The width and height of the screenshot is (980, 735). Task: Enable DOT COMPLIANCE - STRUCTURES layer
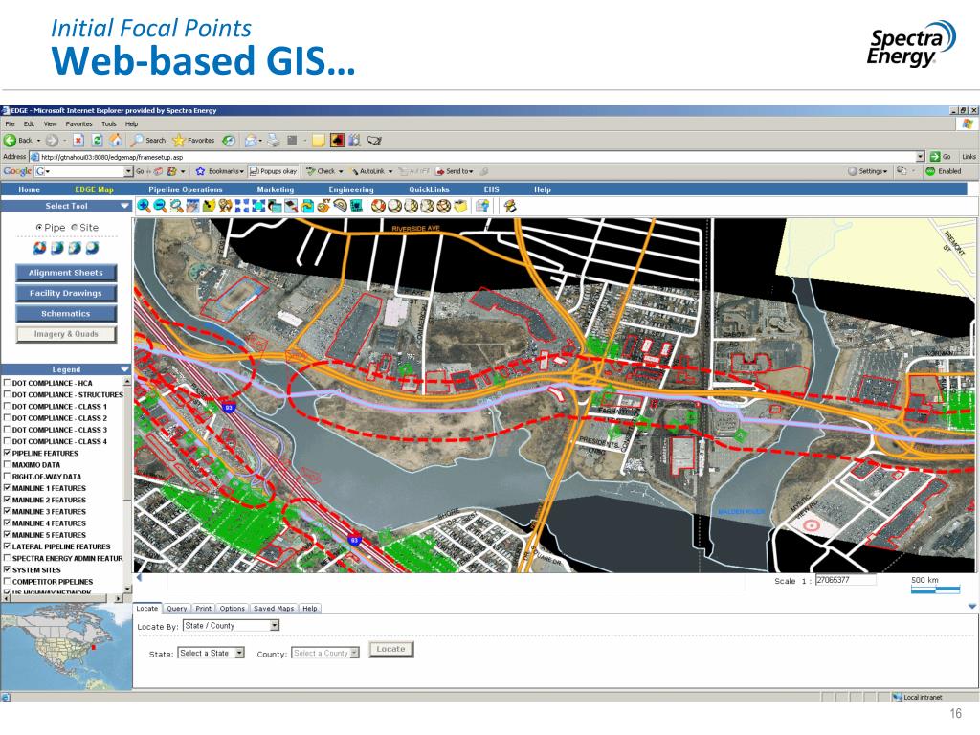(7, 395)
